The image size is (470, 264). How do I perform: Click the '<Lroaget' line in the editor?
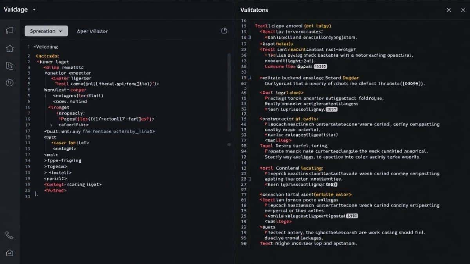(x=58, y=107)
